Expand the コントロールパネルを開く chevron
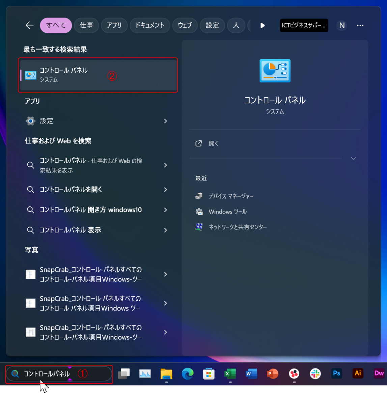 click(166, 190)
